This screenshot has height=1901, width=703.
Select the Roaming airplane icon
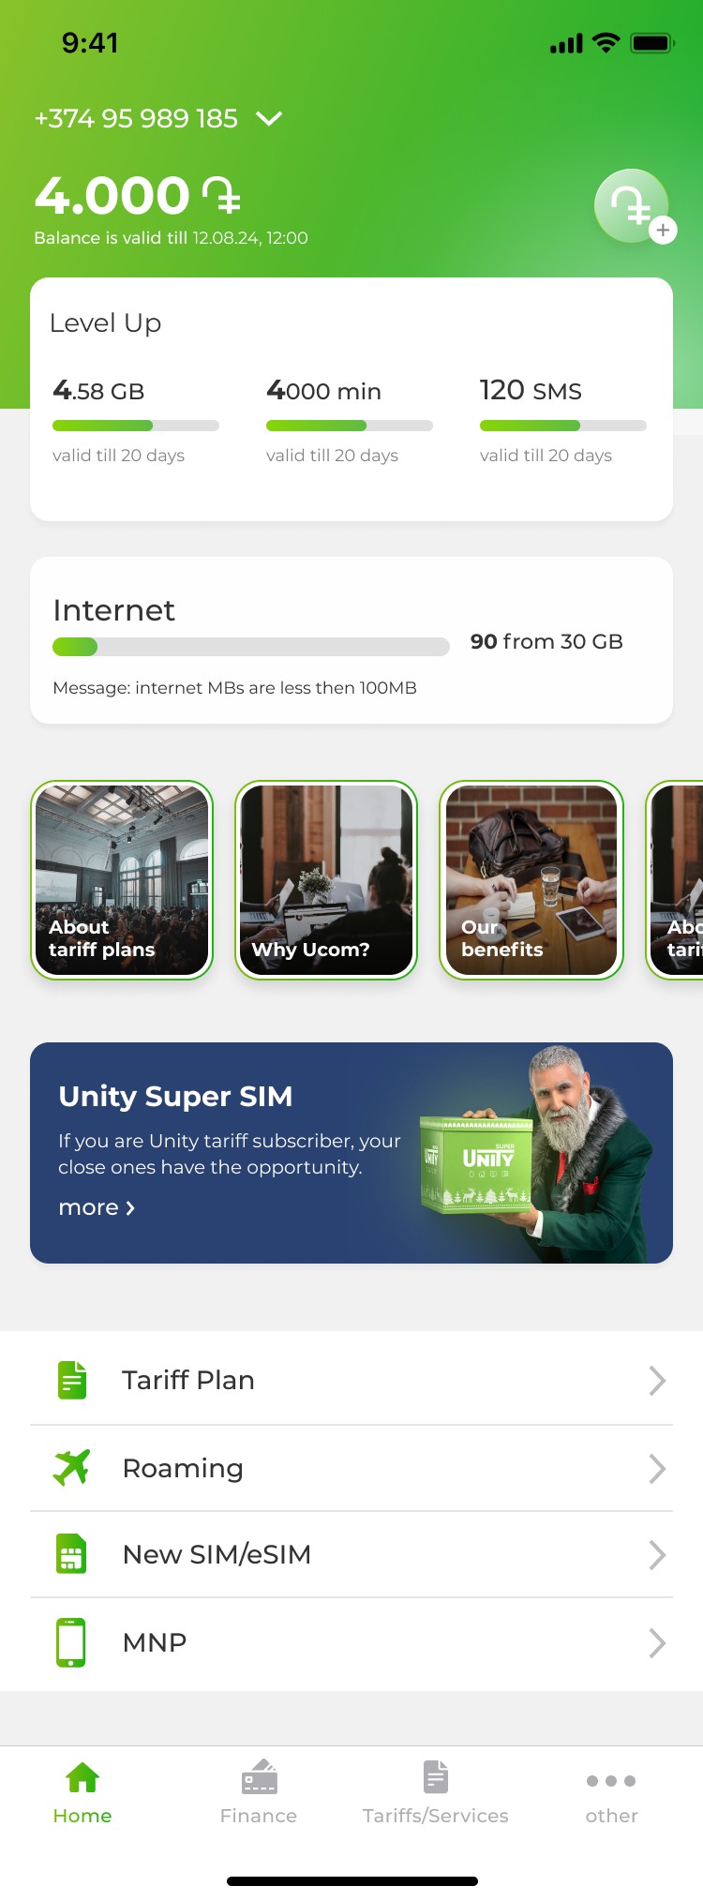point(72,1467)
